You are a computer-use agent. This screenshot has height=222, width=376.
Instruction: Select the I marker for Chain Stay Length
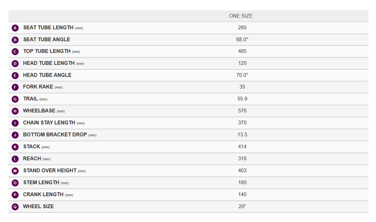(x=15, y=123)
